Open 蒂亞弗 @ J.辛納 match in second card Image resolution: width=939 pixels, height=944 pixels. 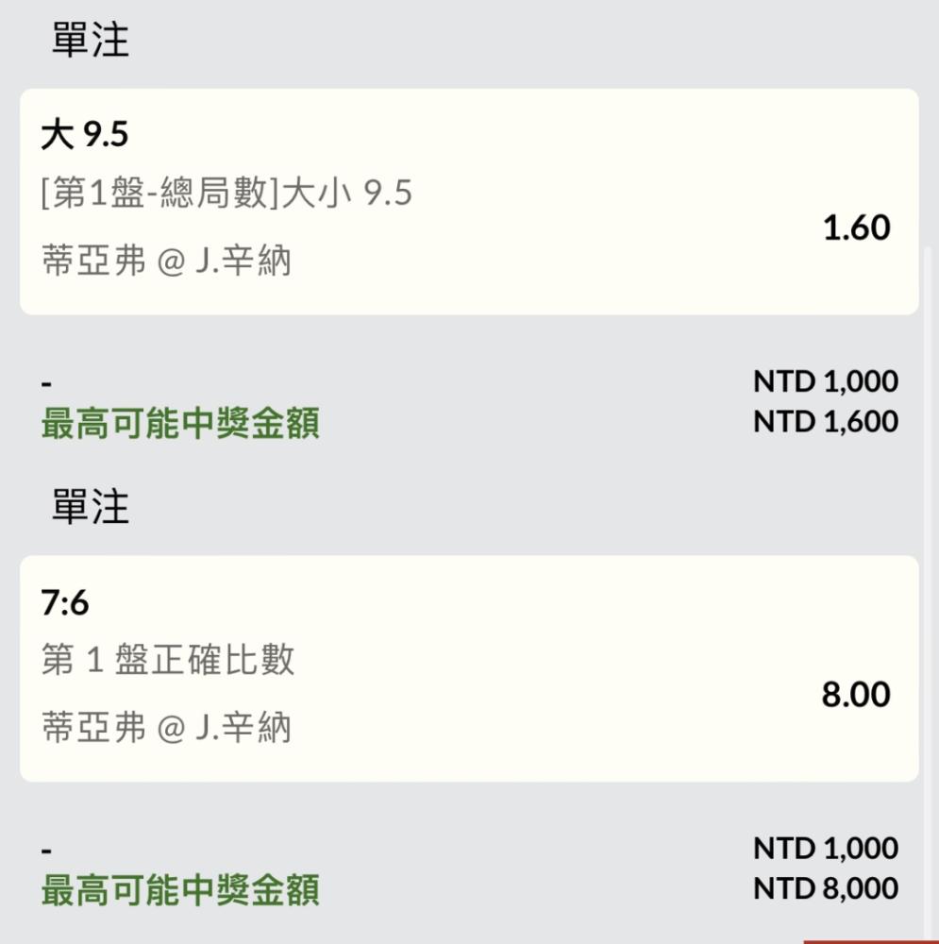click(x=166, y=727)
